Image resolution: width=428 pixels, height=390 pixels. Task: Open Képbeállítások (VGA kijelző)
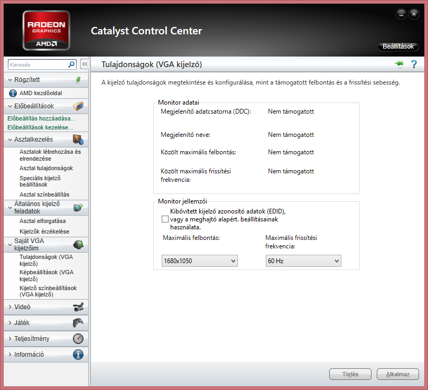46,276
